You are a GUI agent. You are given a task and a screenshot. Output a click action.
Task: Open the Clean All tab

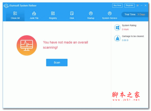tap(15, 16)
